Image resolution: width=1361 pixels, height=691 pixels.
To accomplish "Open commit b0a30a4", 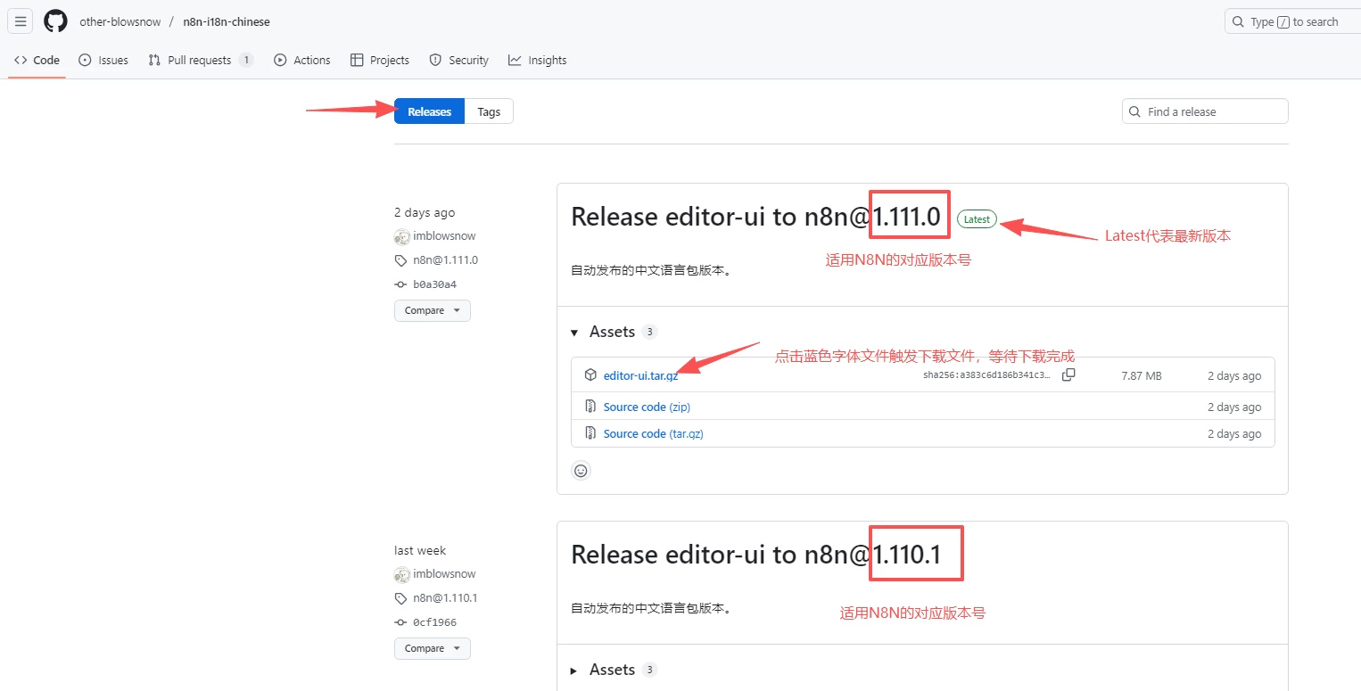I will [x=434, y=284].
